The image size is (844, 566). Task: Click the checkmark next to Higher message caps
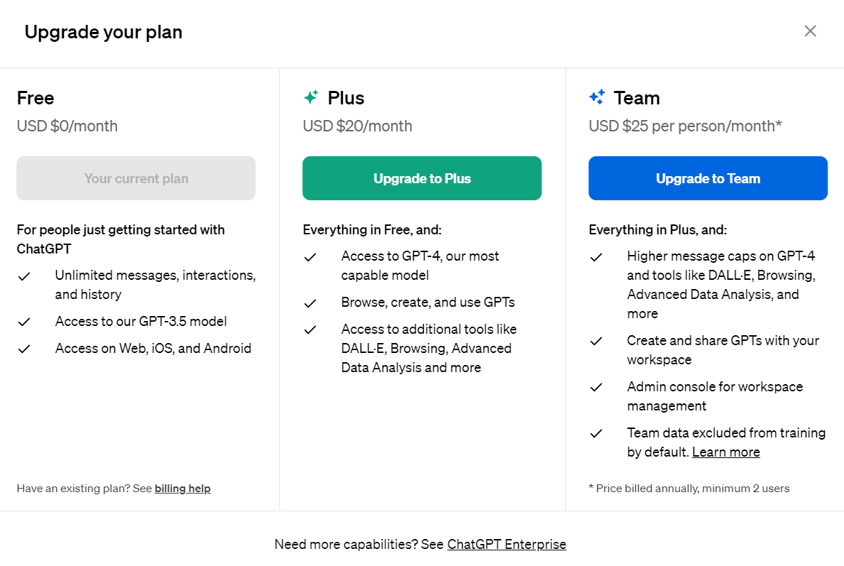(x=596, y=257)
